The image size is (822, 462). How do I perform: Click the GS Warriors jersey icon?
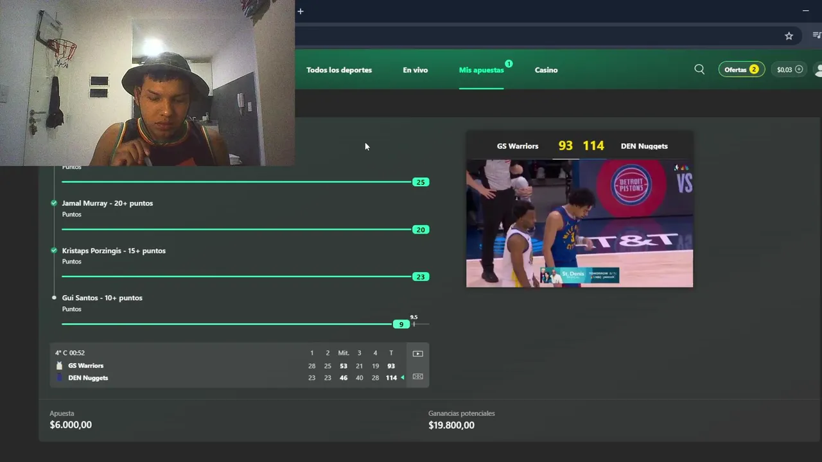coord(59,366)
